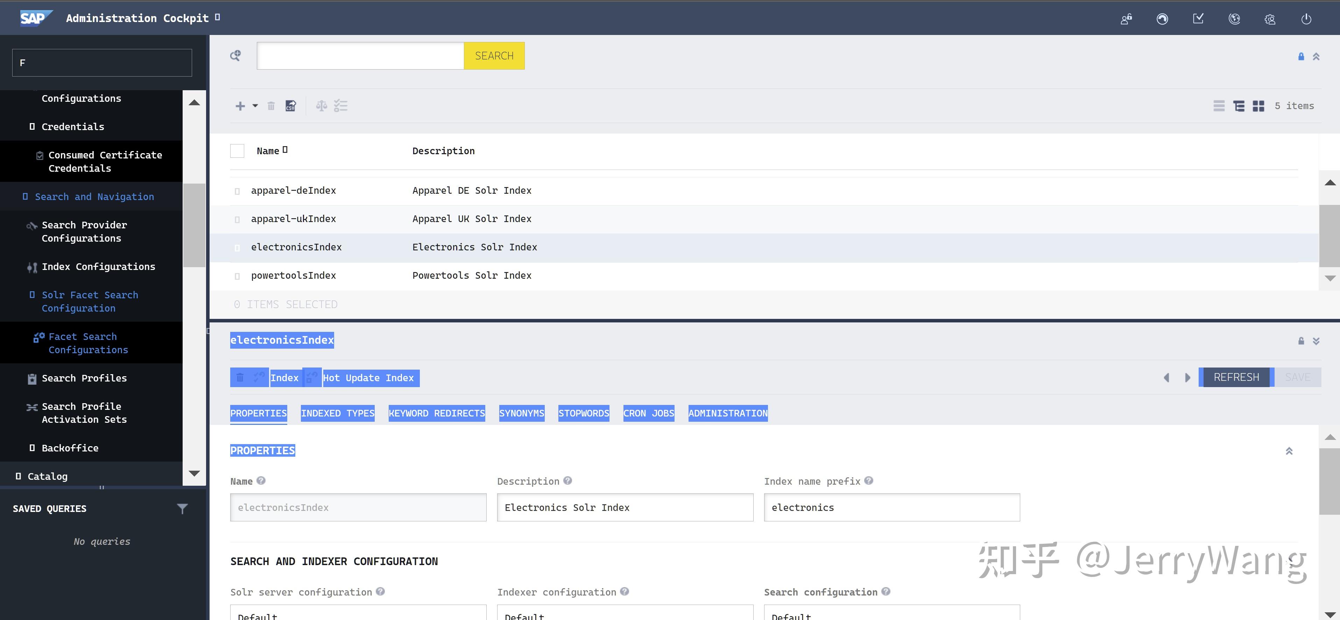The height and width of the screenshot is (620, 1340).
Task: Toggle the lock icon near the search bar
Action: [1301, 56]
